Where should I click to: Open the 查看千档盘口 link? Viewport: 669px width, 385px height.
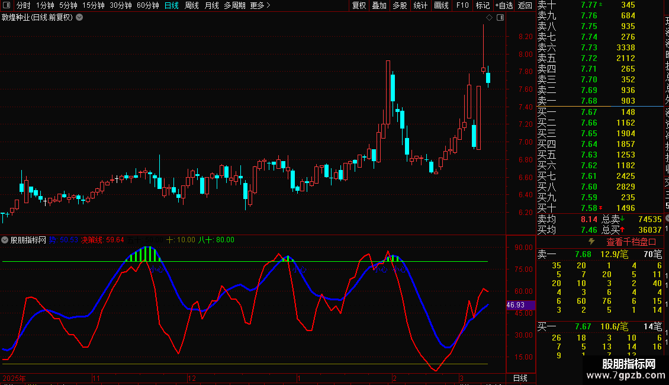[631, 242]
